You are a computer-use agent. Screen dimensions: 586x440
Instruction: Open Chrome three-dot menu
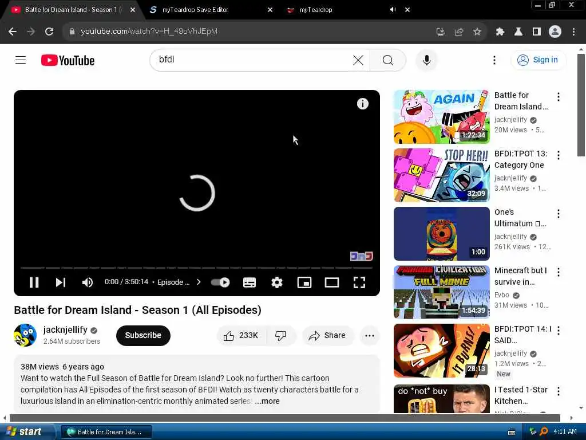click(x=573, y=32)
